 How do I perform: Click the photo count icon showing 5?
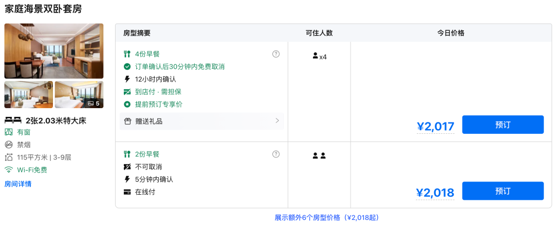tap(94, 103)
